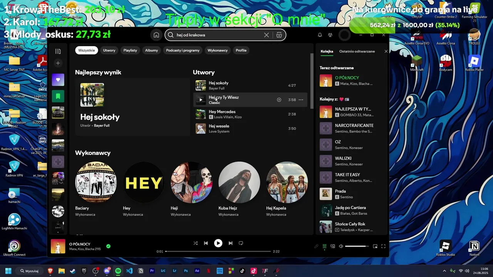Open the Hey artist card
Viewport: 493px width, 277px height.
coord(144,190)
